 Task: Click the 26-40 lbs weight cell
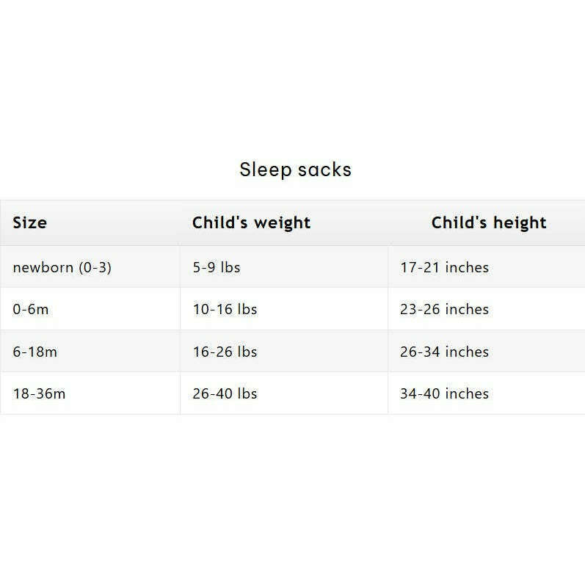(x=225, y=393)
